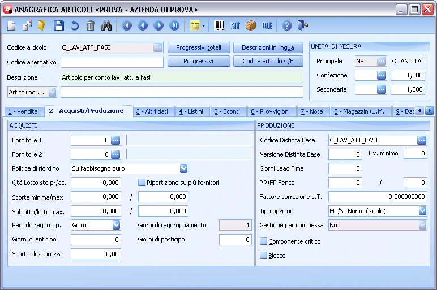
Task: Click Codice articolo C/F button
Action: [268, 61]
